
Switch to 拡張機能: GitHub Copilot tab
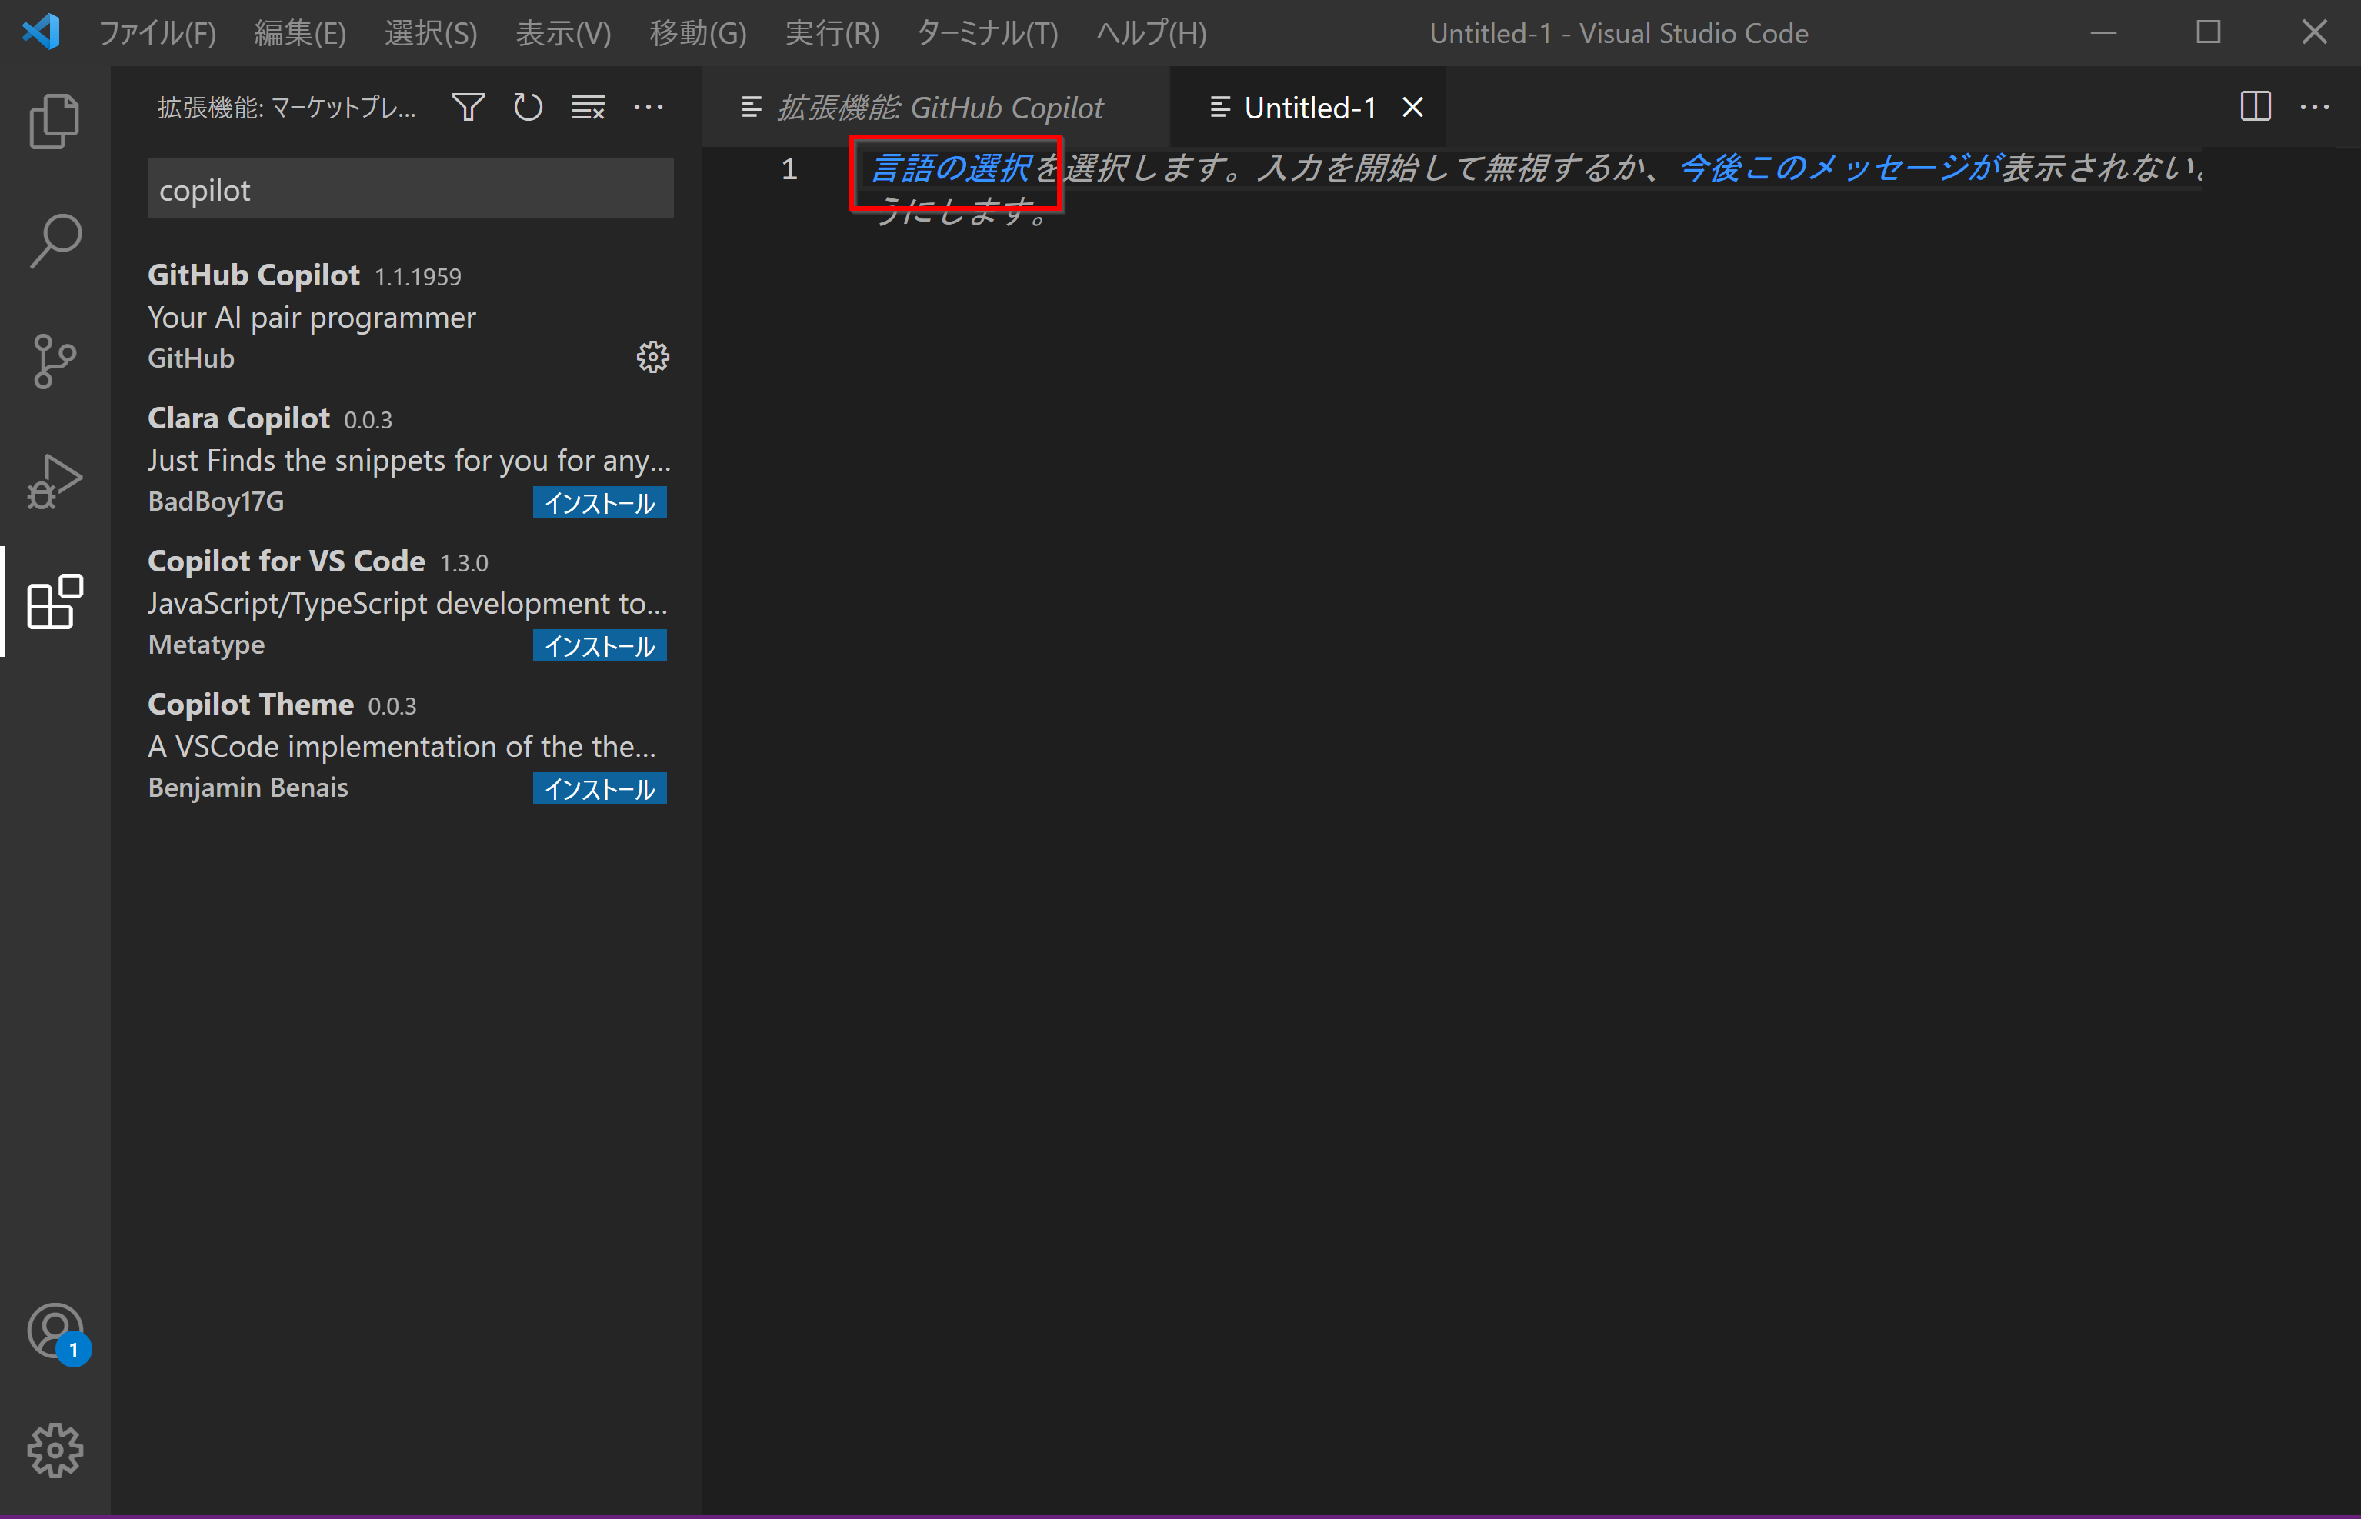pos(935,108)
